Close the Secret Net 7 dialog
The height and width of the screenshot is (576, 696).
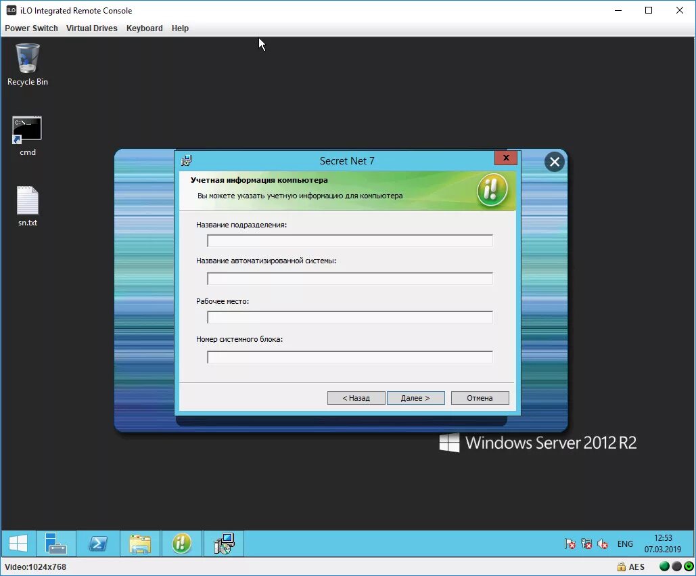pyautogui.click(x=505, y=158)
